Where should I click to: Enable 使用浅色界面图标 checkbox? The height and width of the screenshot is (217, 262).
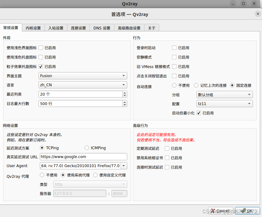point(41,48)
